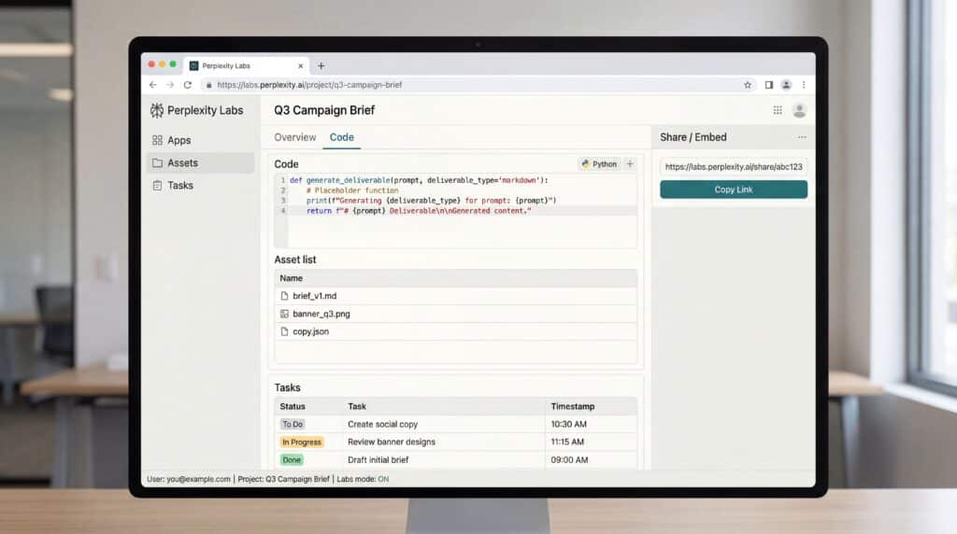Click the Q3 Campaign Brief title
The width and height of the screenshot is (957, 534).
click(x=324, y=110)
